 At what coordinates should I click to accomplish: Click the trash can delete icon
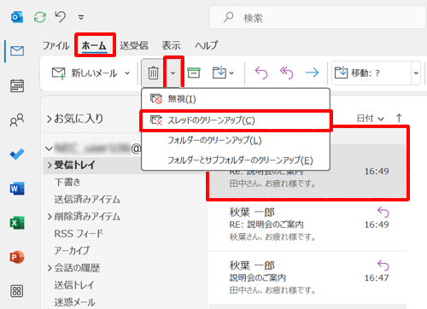coord(153,73)
